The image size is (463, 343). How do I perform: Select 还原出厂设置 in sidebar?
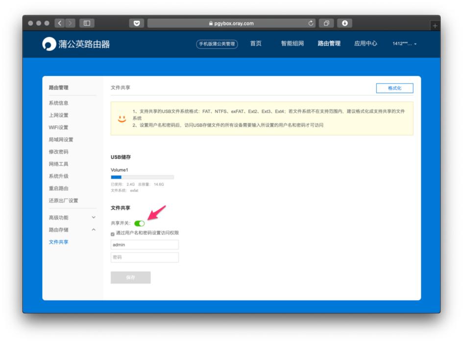[63, 201]
